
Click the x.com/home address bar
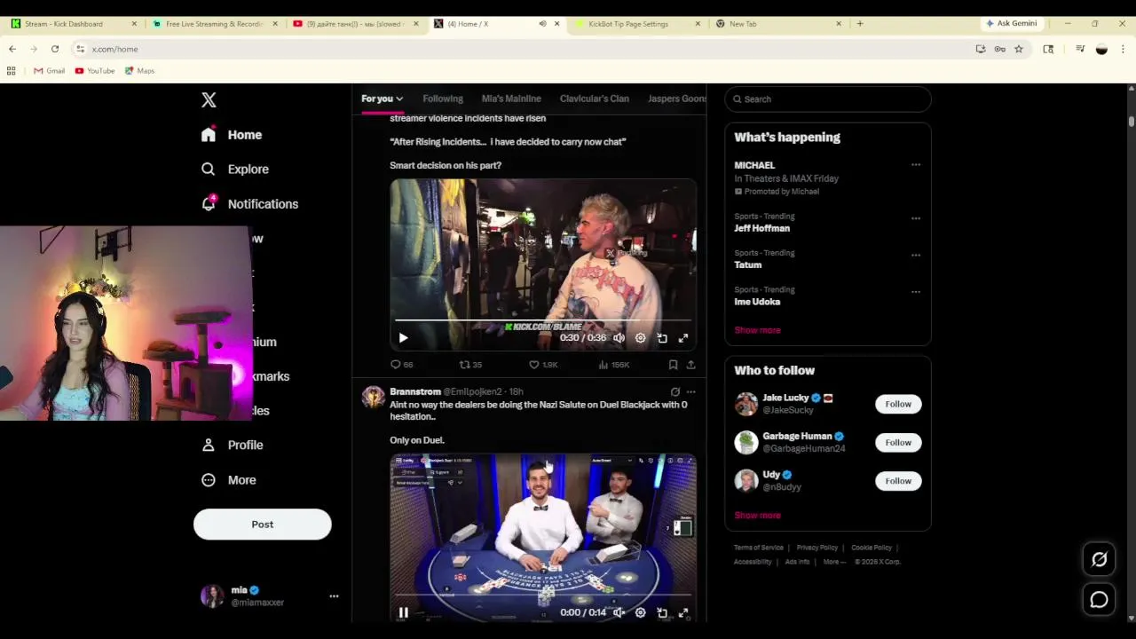tap(524, 49)
